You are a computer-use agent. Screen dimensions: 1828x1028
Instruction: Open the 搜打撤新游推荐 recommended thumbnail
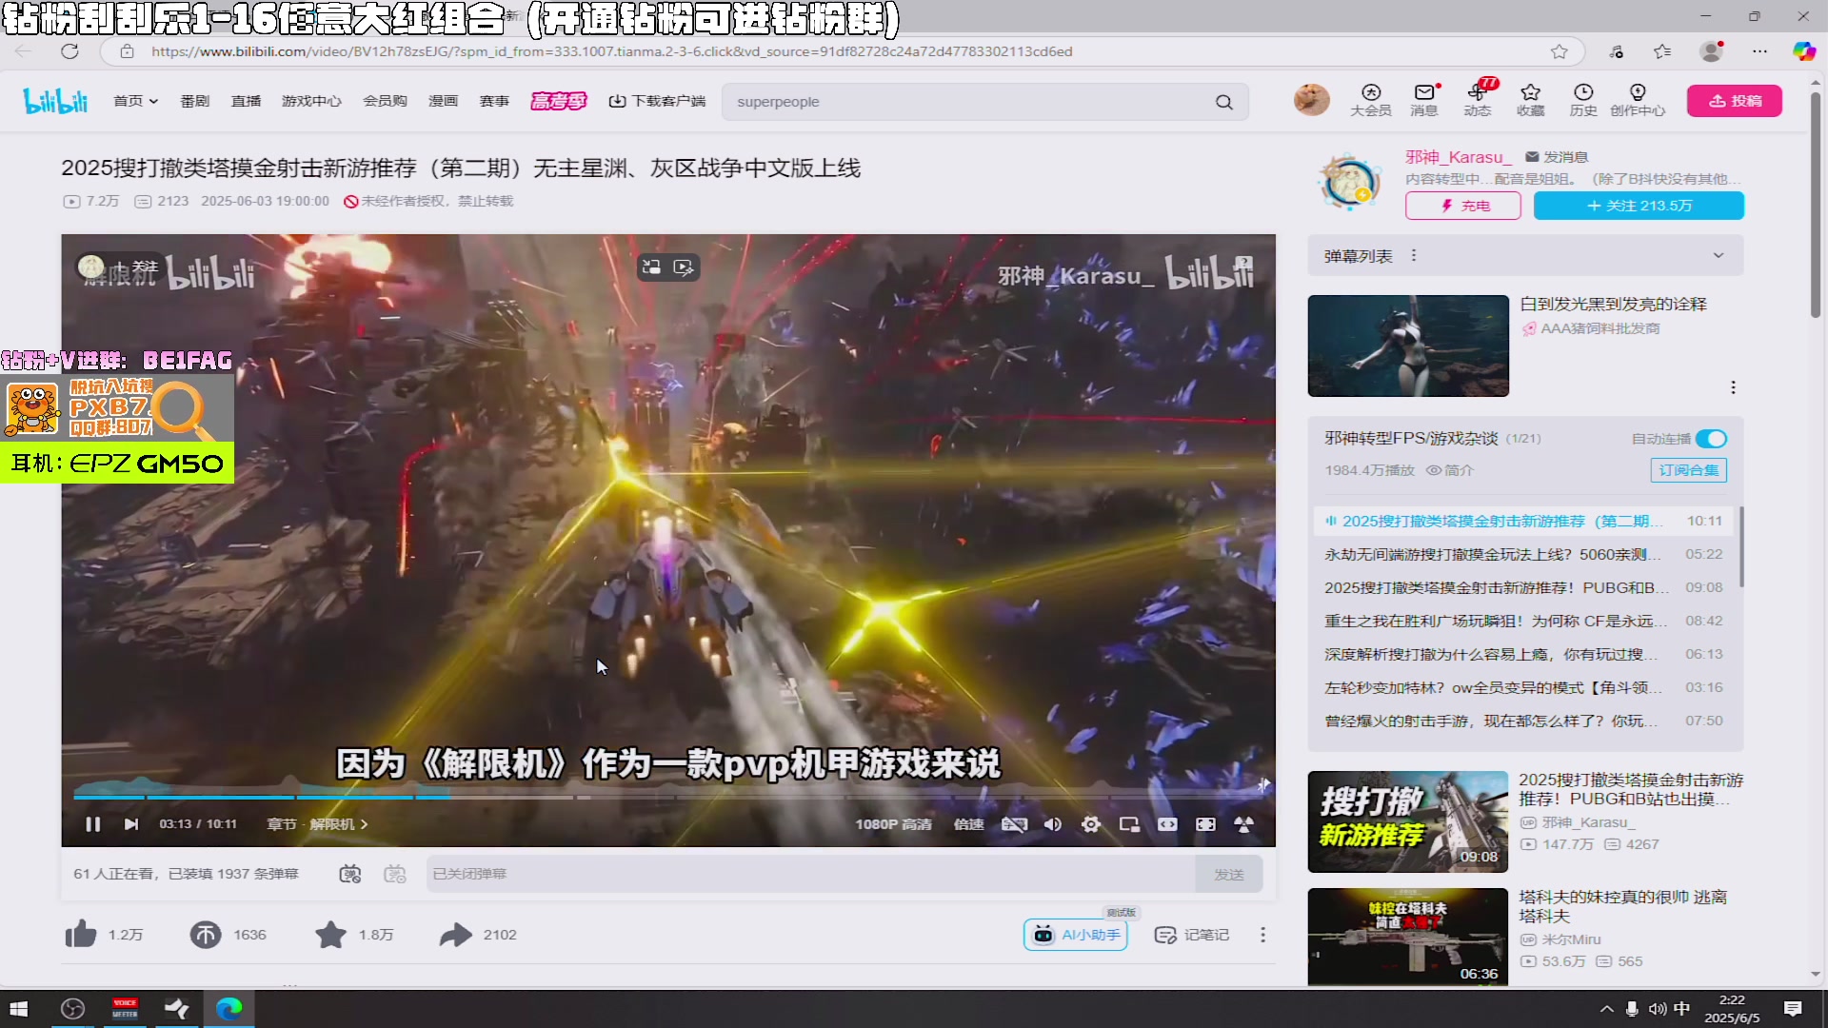(x=1408, y=821)
